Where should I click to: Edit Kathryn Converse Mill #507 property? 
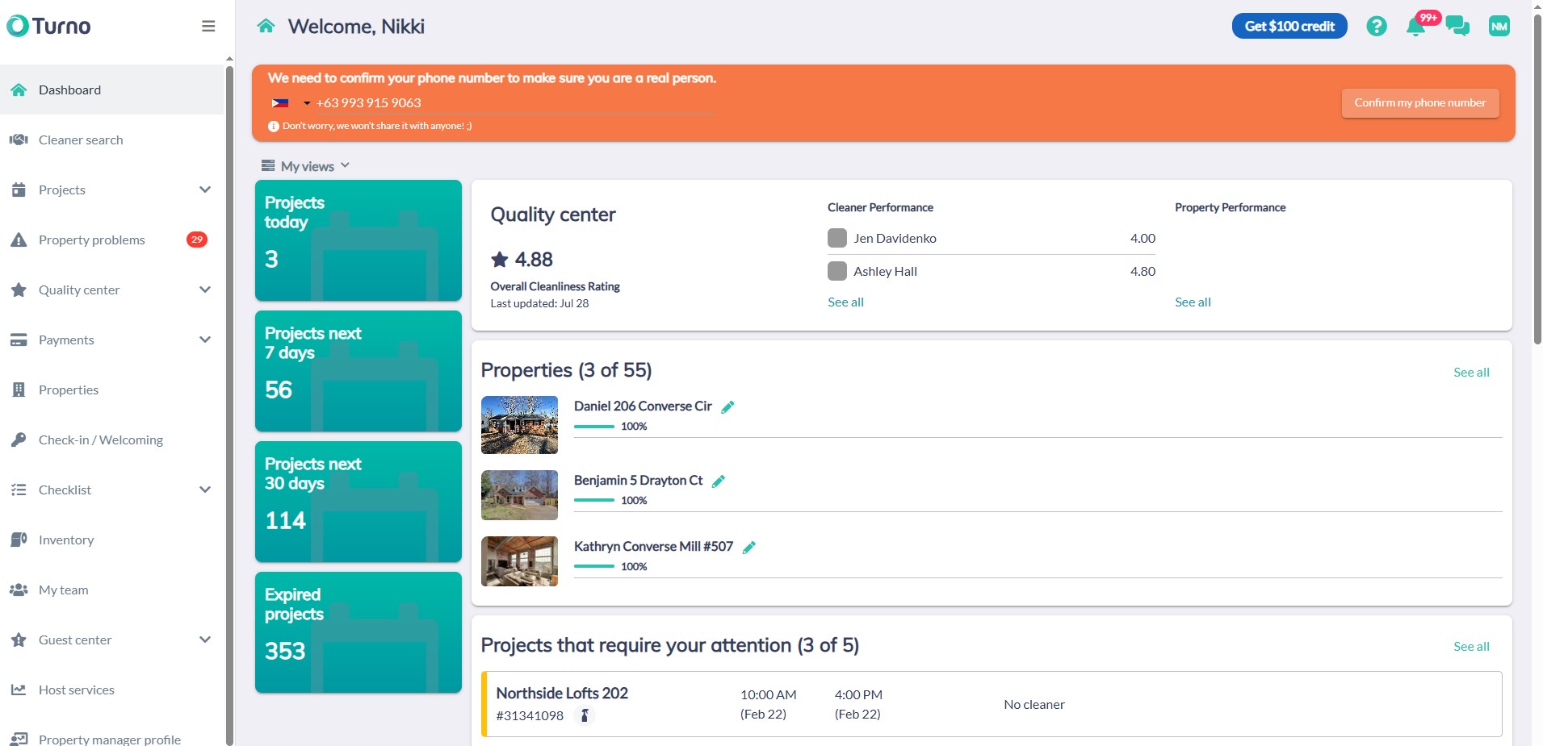click(749, 548)
